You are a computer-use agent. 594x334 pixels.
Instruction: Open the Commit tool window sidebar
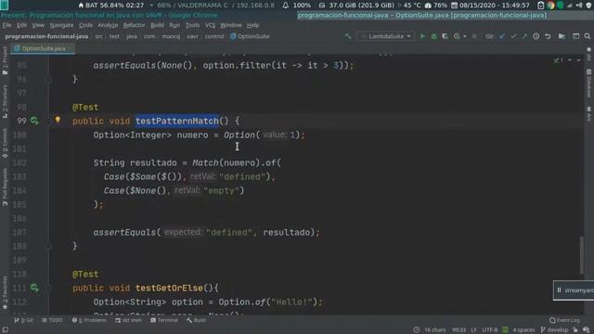click(5, 143)
